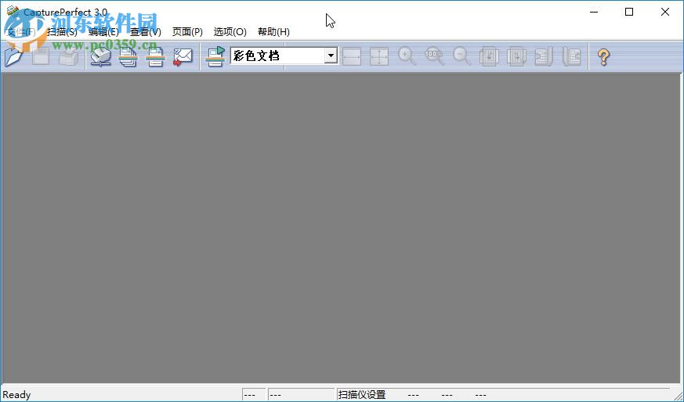
Task: Open the 编辑(E) menu
Action: click(103, 32)
